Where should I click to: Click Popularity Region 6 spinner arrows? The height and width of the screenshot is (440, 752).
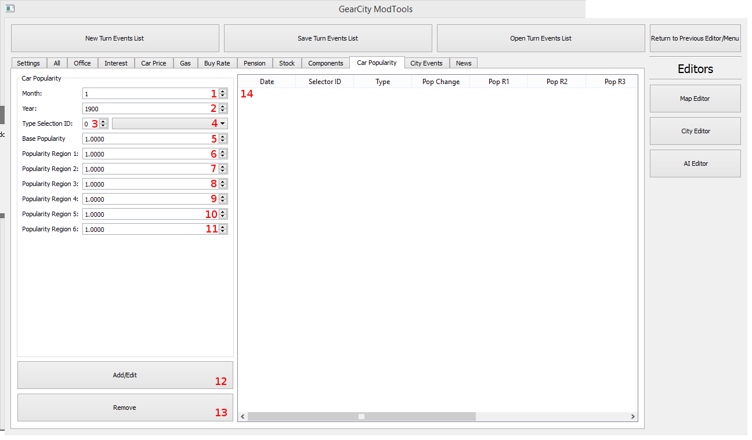click(x=223, y=229)
